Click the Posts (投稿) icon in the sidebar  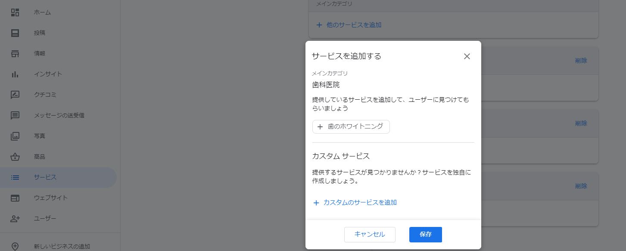pos(15,33)
